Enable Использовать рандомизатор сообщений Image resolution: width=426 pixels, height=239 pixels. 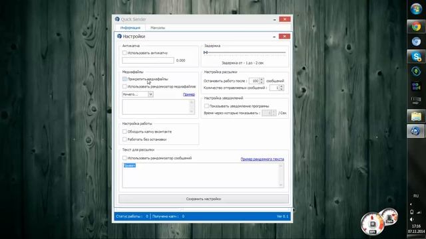click(124, 158)
